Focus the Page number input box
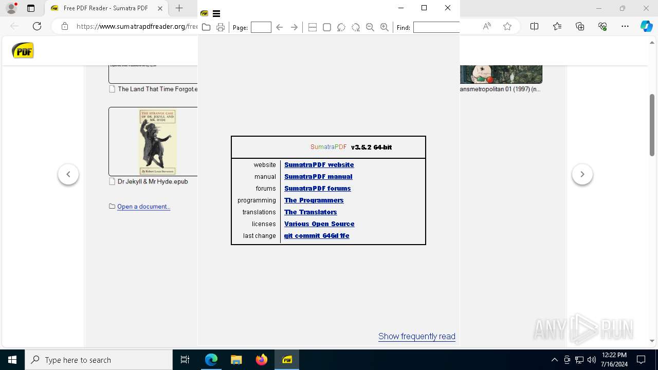This screenshot has width=658, height=370. pos(261,27)
